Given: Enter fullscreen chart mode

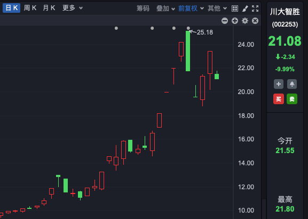Looking at the screenshot, I should click(255, 9).
